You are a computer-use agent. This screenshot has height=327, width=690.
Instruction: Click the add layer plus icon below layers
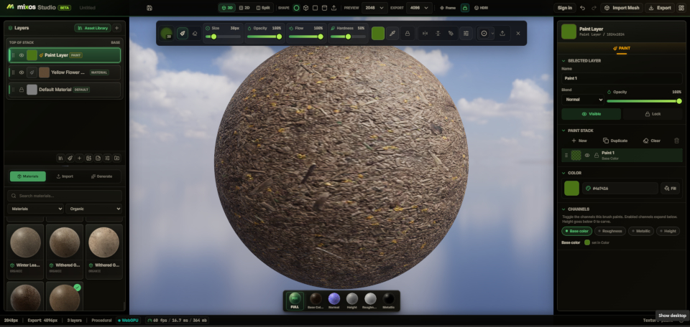coord(79,158)
